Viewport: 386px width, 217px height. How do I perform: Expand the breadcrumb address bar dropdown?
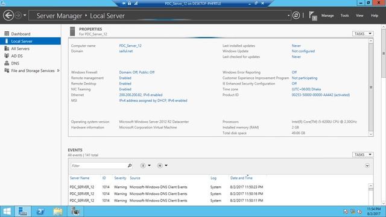[x=288, y=16]
